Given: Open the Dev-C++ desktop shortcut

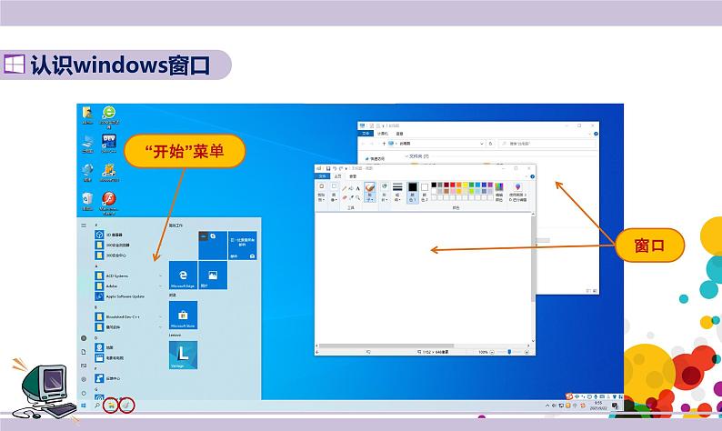Looking at the screenshot, I should coord(109,141).
